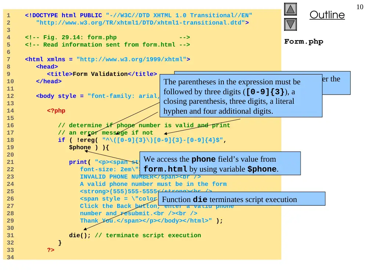
Task: Click the "Function die terminates script execution" callout
Action: (x=241, y=199)
